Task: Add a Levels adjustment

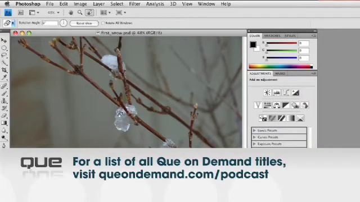Action: tap(277, 93)
